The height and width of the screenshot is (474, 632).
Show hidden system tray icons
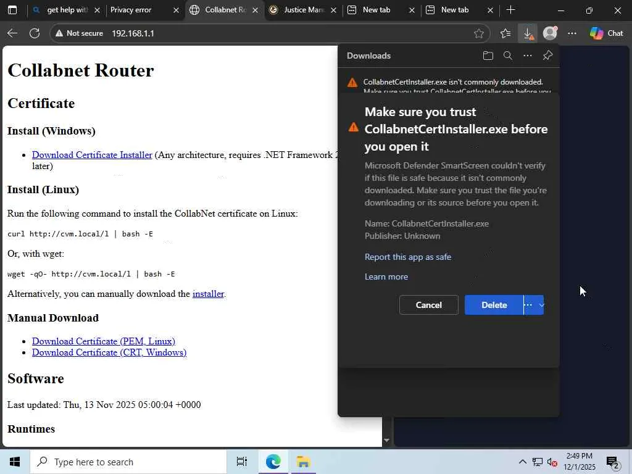[x=522, y=462]
